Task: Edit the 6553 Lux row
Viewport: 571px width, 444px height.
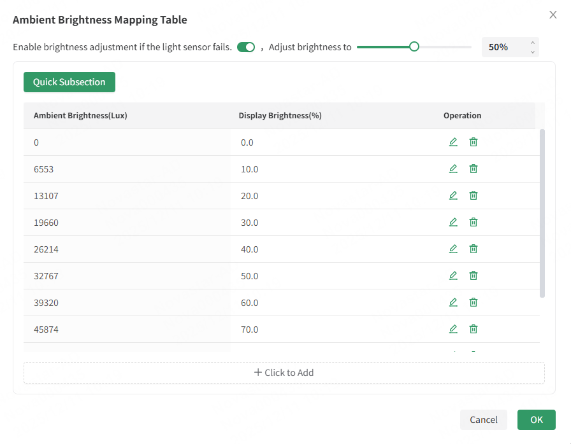Action: coord(453,169)
